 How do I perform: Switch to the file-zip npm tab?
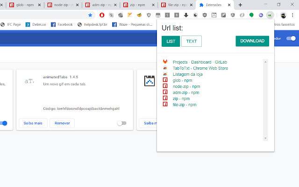[x=177, y=5]
